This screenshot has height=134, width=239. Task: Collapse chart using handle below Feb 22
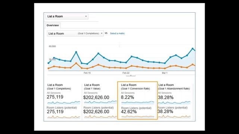[x=131, y=76]
